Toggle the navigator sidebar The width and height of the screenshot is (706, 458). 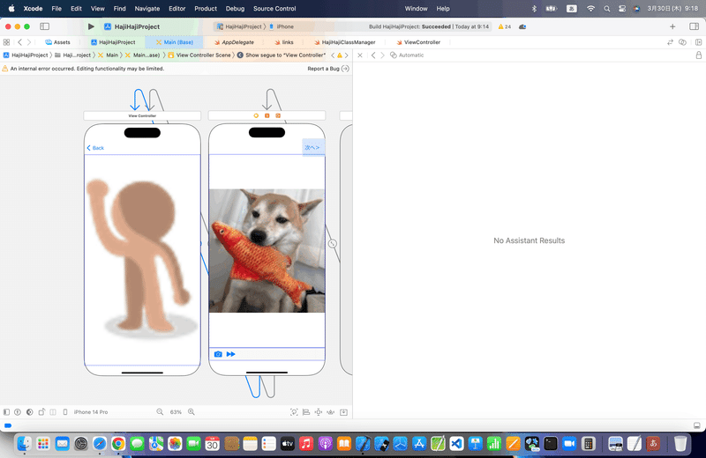pos(45,26)
